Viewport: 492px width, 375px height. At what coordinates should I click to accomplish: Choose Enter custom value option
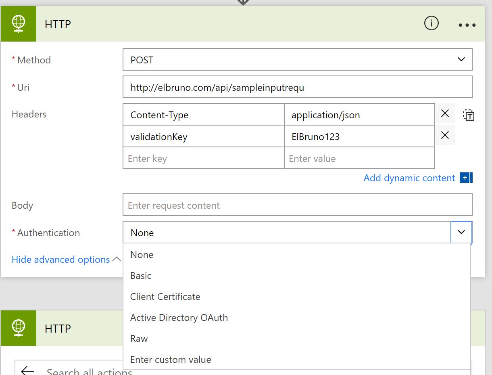[x=171, y=360]
